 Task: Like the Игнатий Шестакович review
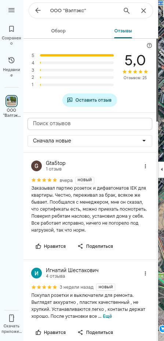pyautogui.click(x=51, y=332)
